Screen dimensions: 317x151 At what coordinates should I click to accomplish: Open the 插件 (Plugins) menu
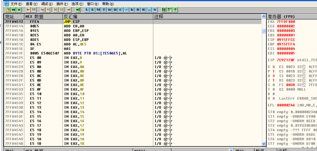[x=62, y=4]
